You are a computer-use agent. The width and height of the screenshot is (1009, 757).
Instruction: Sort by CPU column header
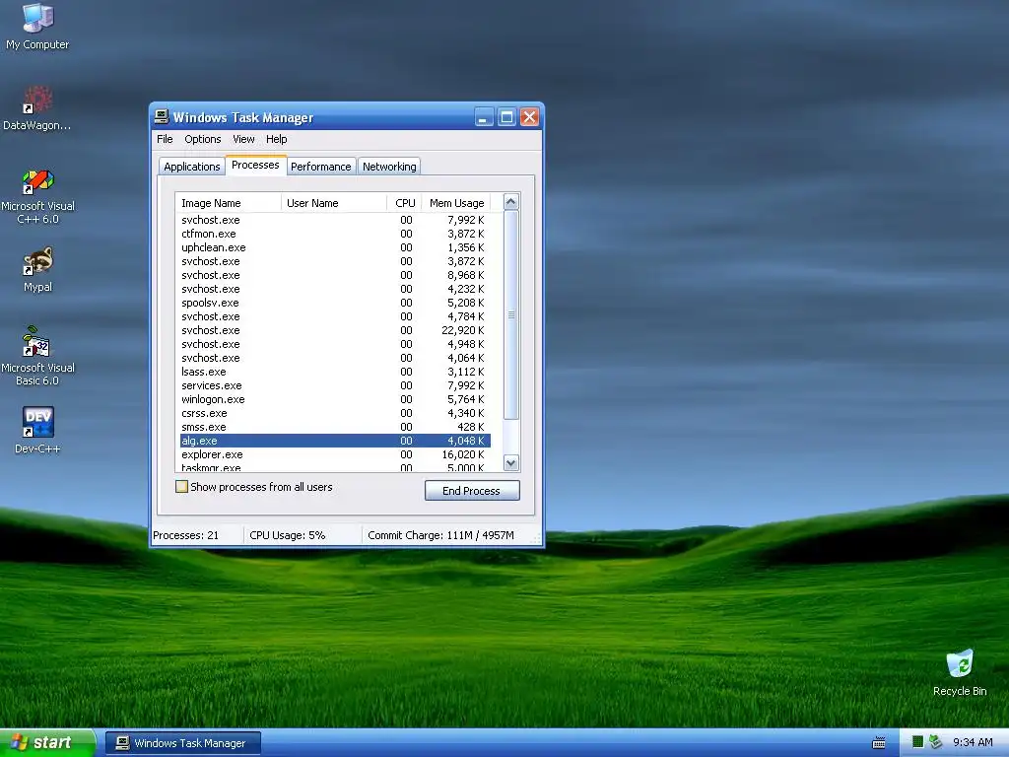click(404, 203)
